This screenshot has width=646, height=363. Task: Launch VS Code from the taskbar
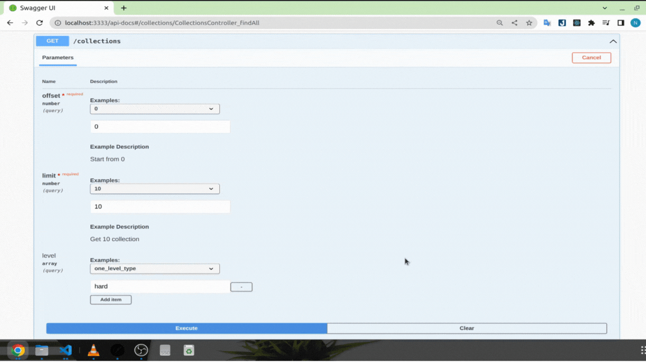pos(66,350)
